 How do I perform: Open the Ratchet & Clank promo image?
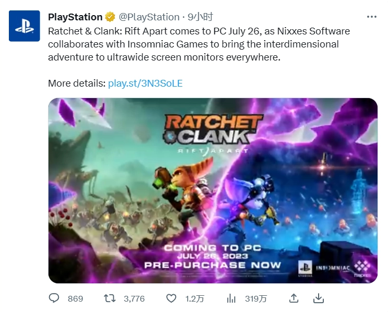pyautogui.click(x=213, y=190)
